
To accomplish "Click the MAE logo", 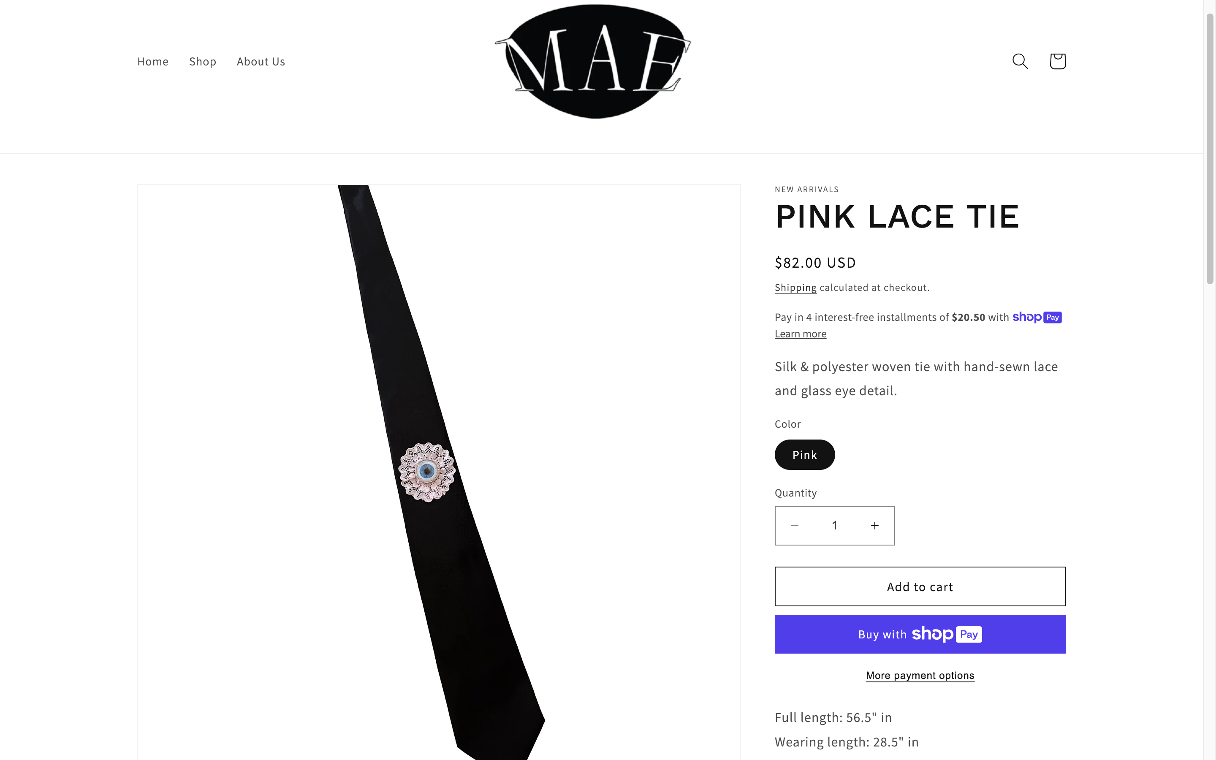I will click(593, 61).
